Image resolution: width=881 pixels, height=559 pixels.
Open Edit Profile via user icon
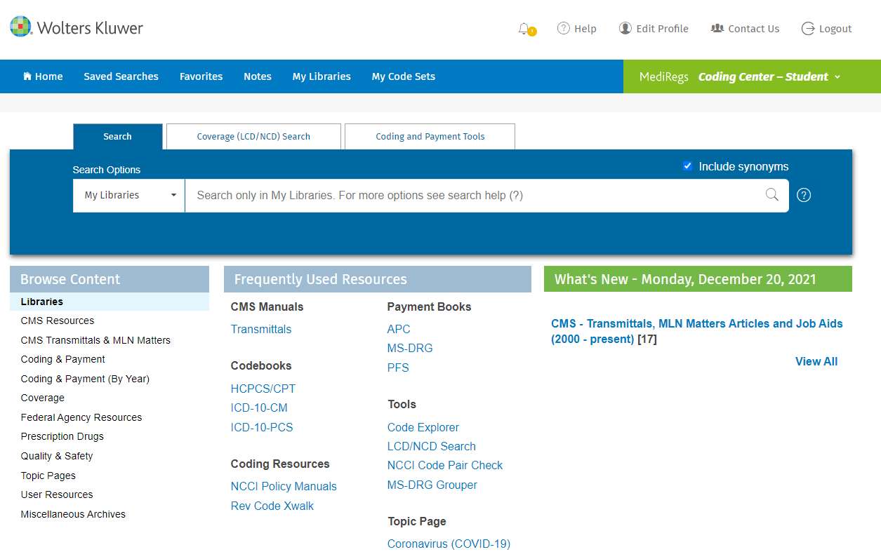pyautogui.click(x=625, y=28)
